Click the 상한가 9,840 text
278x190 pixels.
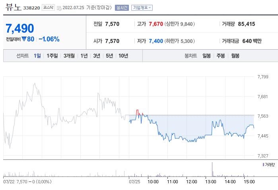click(x=179, y=24)
